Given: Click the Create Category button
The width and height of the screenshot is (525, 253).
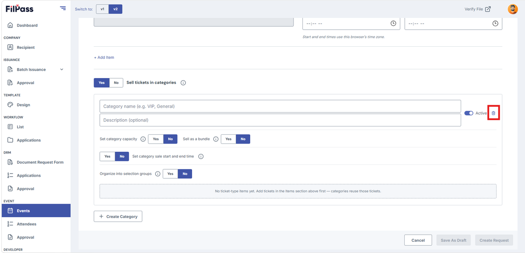Looking at the screenshot, I should pyautogui.click(x=118, y=216).
